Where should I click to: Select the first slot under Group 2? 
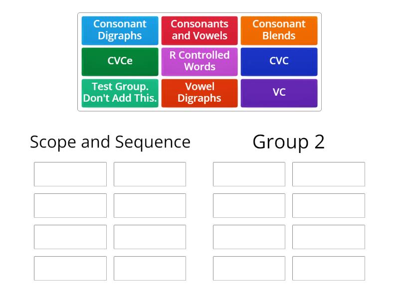pos(249,174)
